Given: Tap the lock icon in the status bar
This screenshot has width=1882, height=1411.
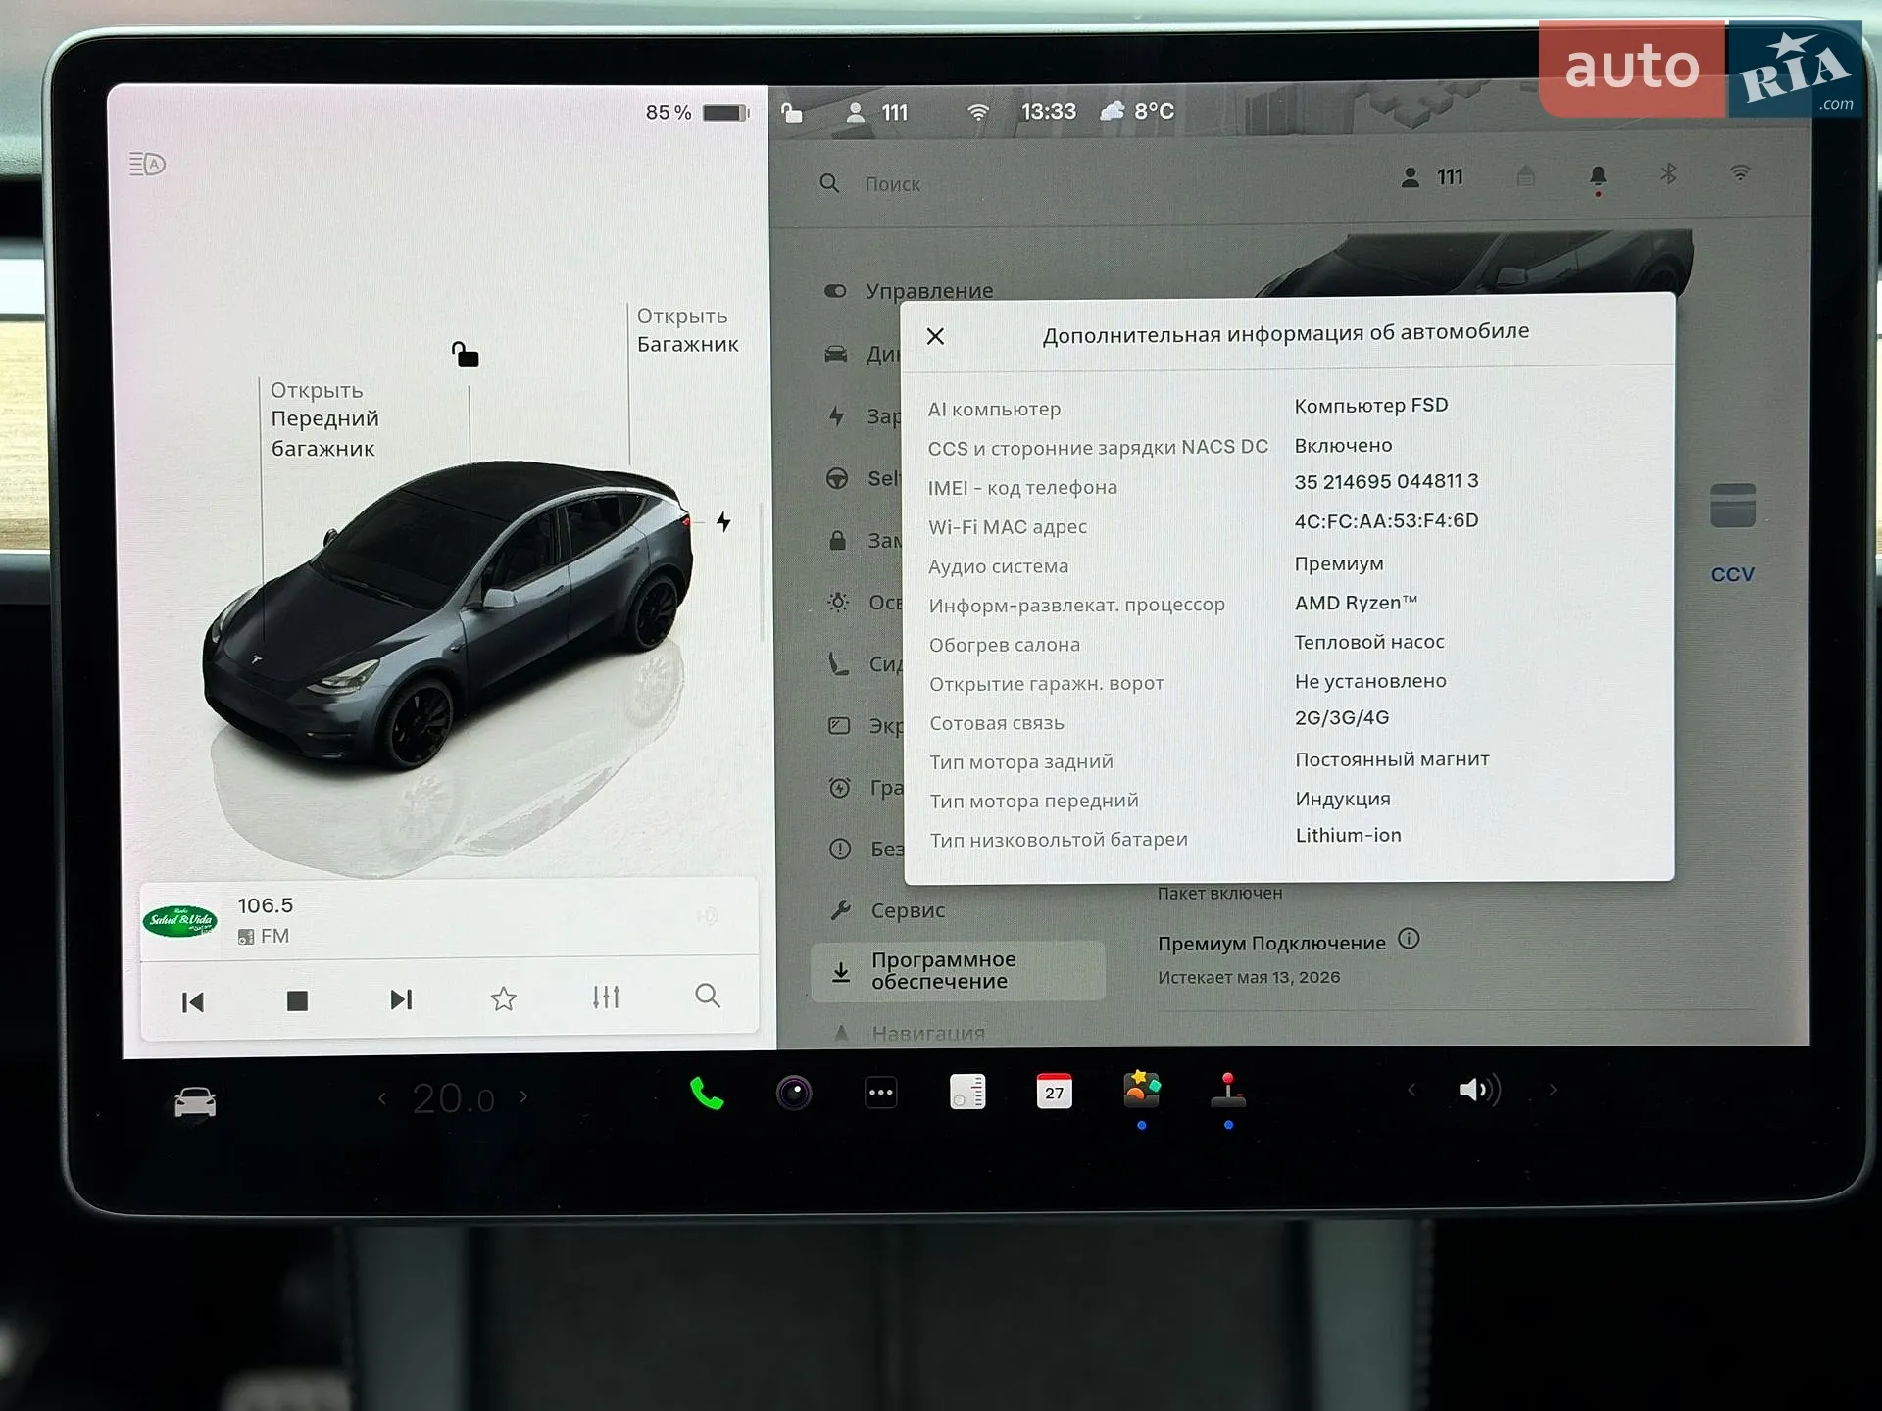Looking at the screenshot, I should [x=792, y=113].
